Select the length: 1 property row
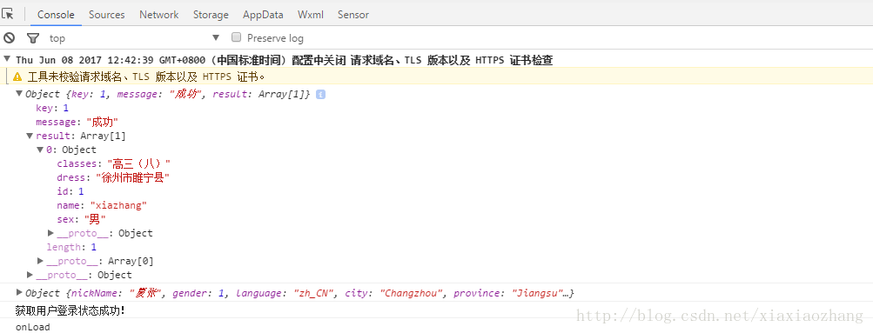This screenshot has width=873, height=333. [71, 247]
